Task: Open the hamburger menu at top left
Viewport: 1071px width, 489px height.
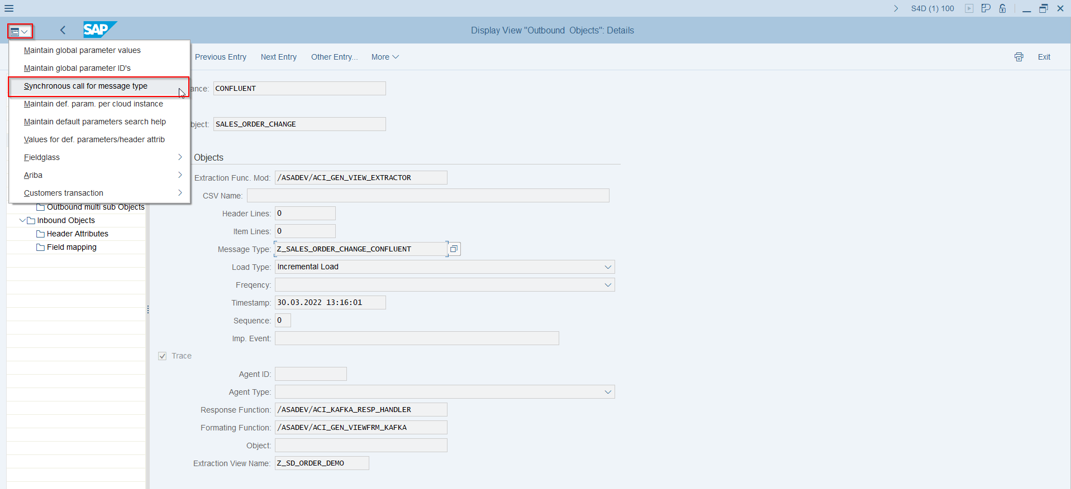Action: coord(9,8)
